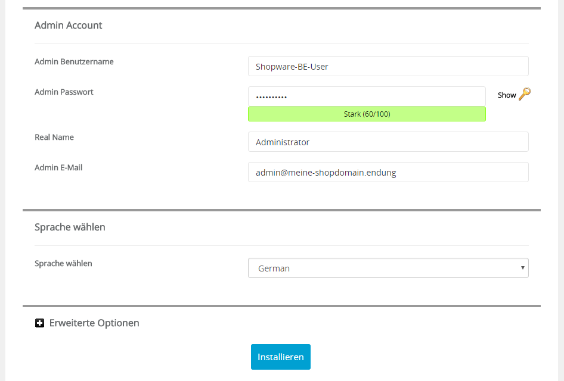Screen dimensions: 564x381
Task: Click the Admin Passwort label
Action: (x=64, y=92)
